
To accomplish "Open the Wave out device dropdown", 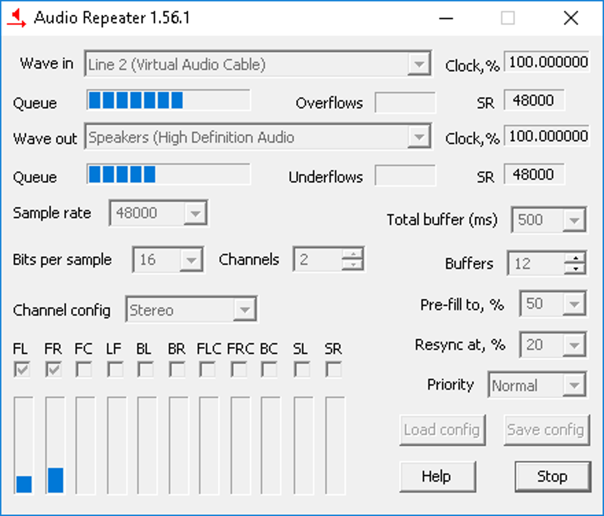I will click(419, 137).
